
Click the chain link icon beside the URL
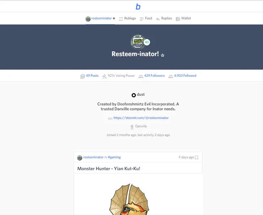(110, 119)
